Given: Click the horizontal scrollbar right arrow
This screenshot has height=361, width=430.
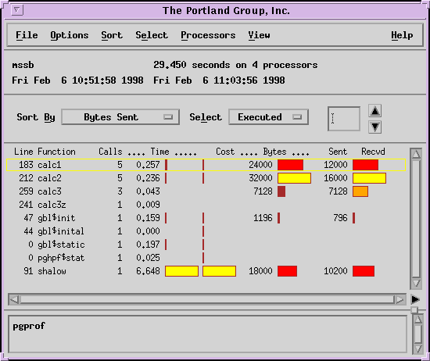Looking at the screenshot, I should (400, 299).
